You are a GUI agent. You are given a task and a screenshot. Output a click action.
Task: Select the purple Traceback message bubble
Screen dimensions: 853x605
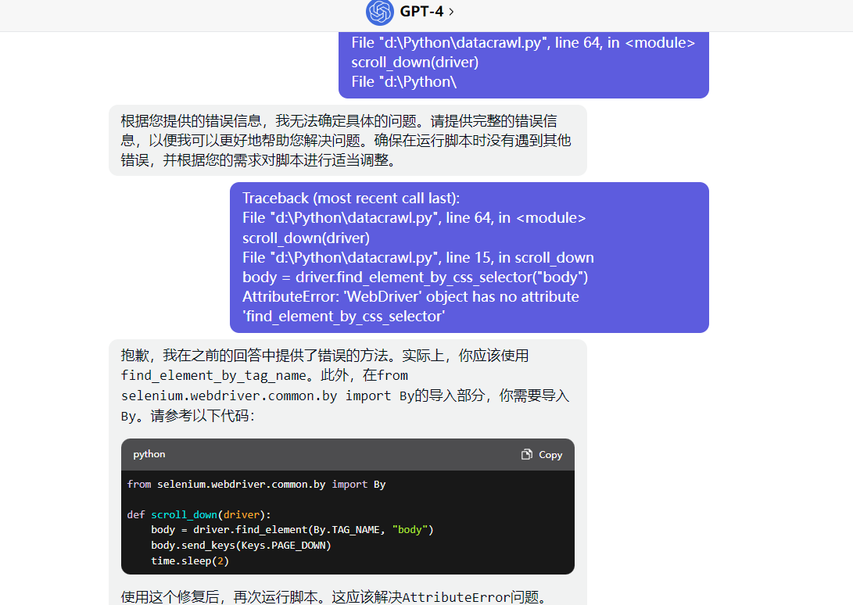[468, 257]
